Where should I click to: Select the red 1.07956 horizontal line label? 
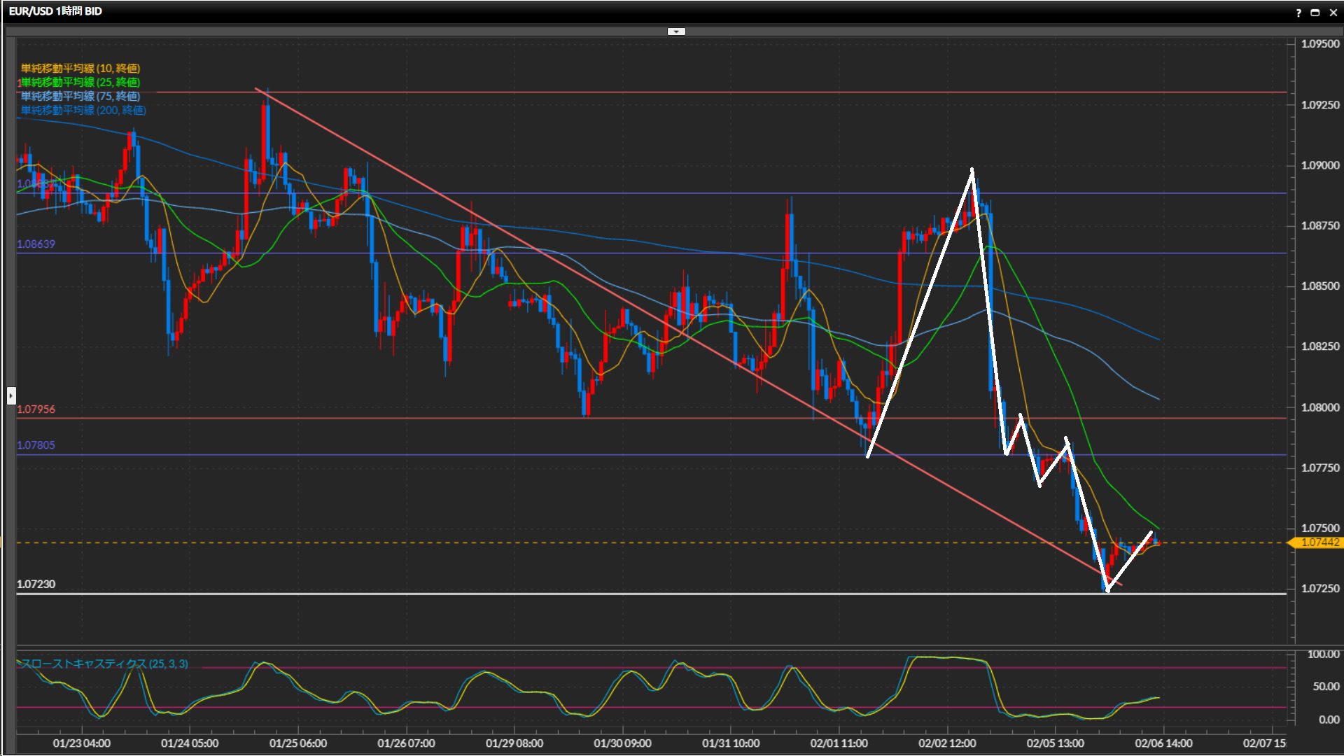tap(36, 409)
